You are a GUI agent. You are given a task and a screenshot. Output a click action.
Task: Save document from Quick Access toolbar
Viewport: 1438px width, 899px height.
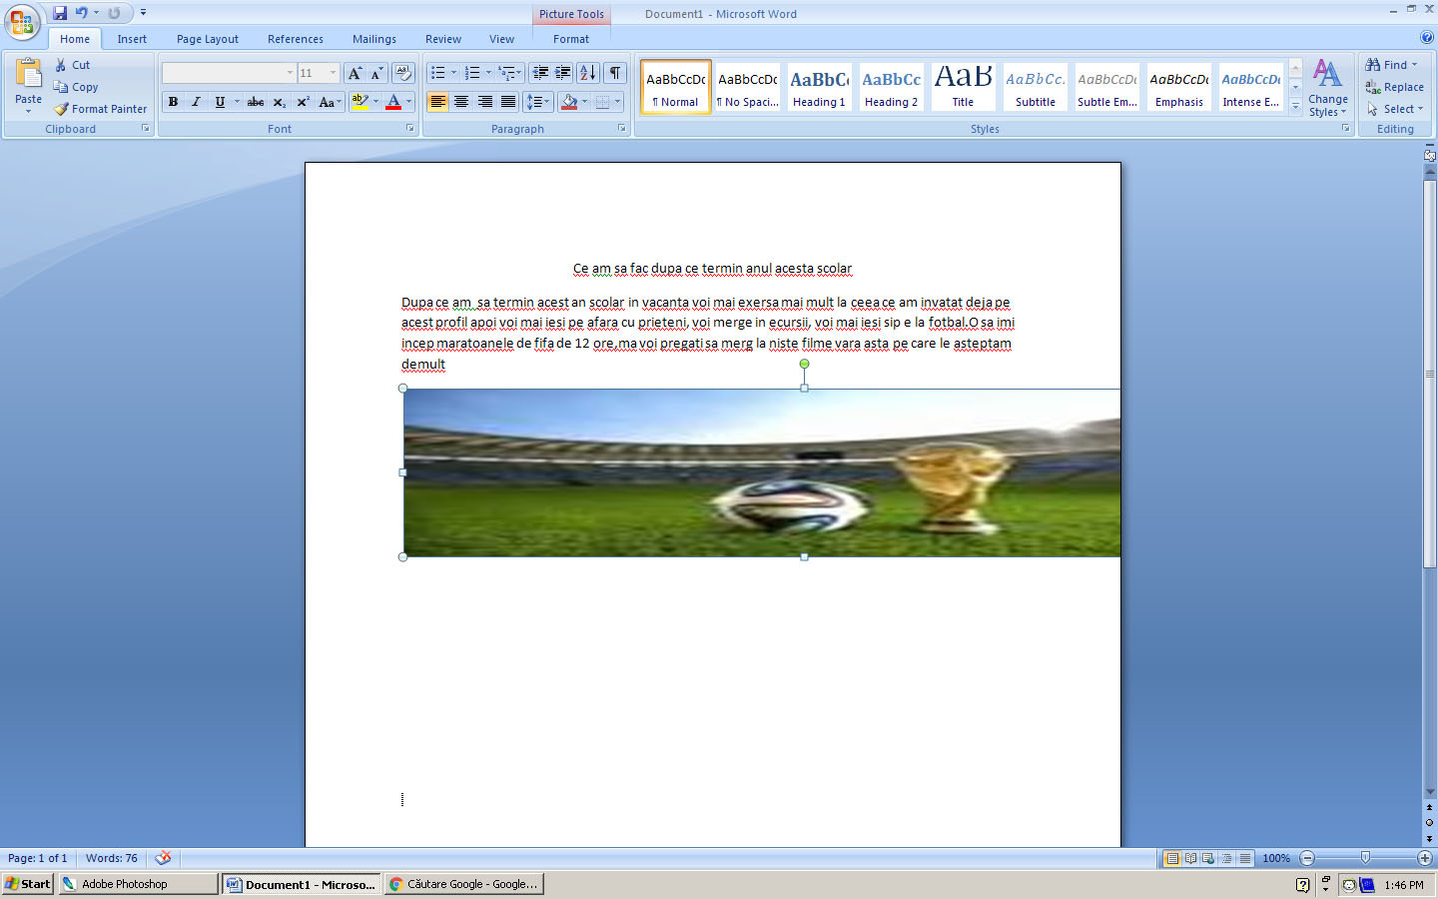click(60, 13)
